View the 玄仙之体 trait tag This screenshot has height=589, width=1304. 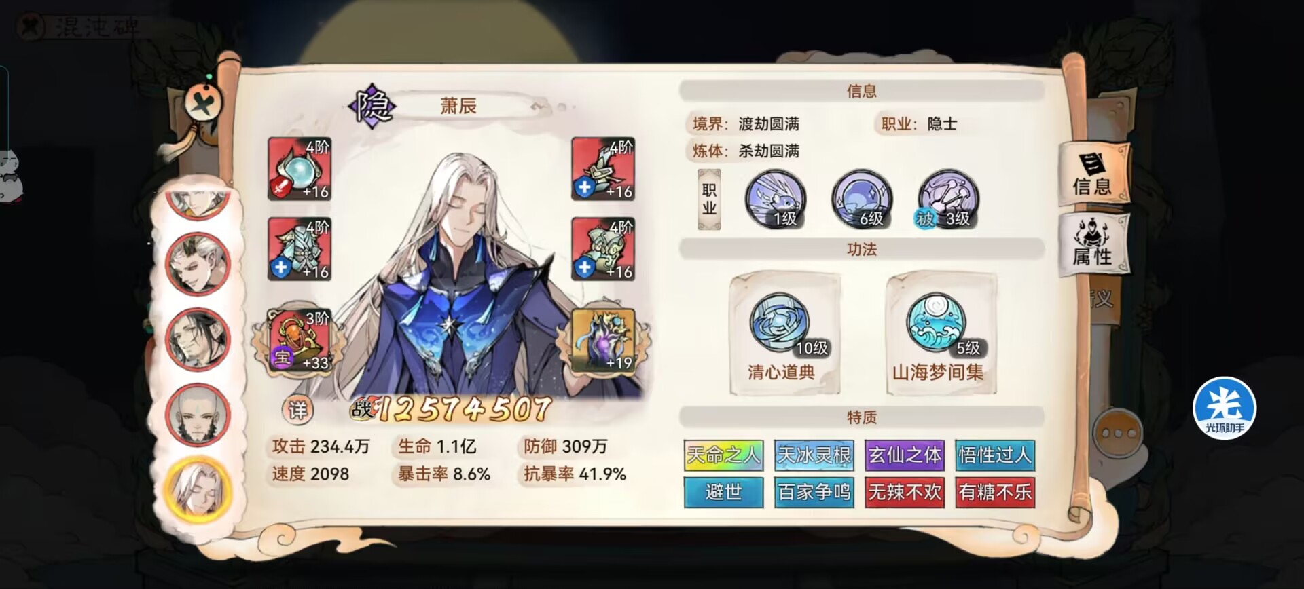click(905, 455)
